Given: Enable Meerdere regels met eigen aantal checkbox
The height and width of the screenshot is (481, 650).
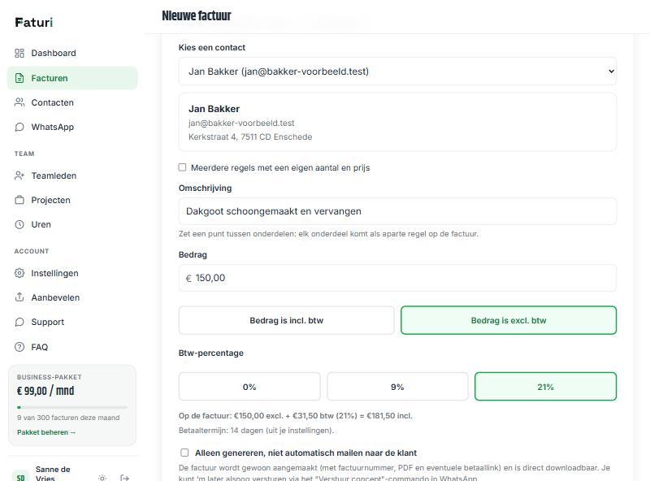Looking at the screenshot, I should coord(182,167).
